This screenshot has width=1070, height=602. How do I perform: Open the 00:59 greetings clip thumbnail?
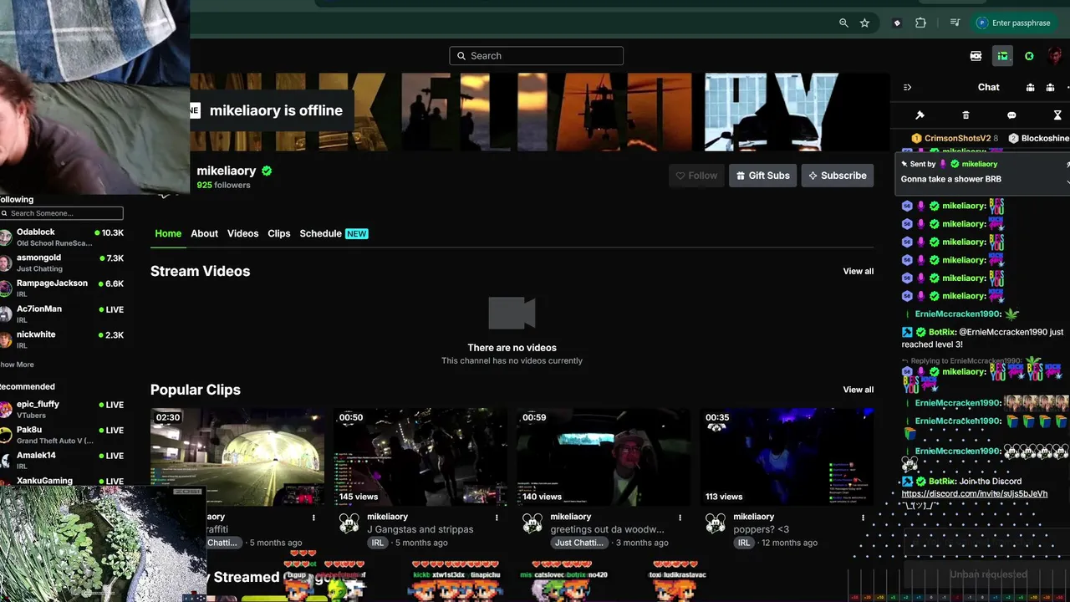[x=604, y=457]
